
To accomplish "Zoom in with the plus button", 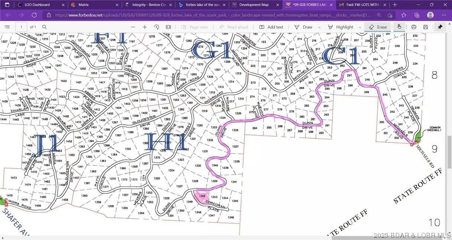I will tap(145, 27).
